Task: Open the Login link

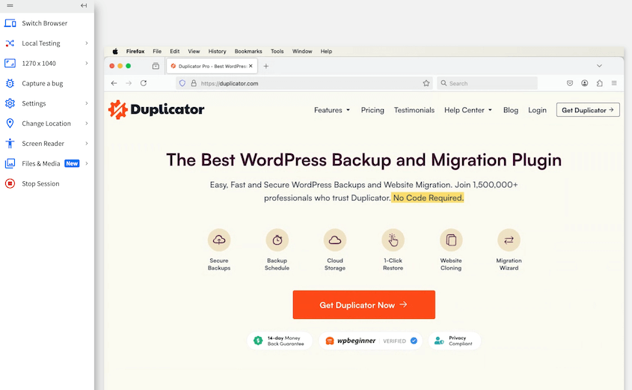Action: (x=537, y=110)
